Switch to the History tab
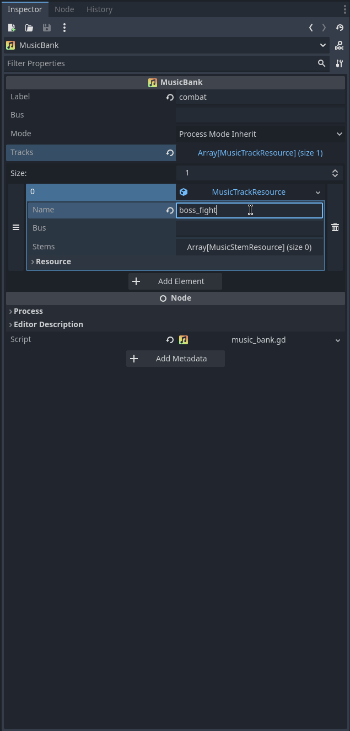Image resolution: width=350 pixels, height=731 pixels. pyautogui.click(x=99, y=9)
